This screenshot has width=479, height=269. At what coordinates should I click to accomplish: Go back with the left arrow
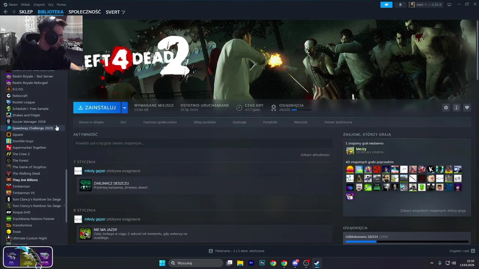point(6,12)
